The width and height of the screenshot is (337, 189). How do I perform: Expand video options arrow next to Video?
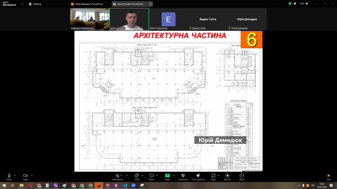(32, 175)
